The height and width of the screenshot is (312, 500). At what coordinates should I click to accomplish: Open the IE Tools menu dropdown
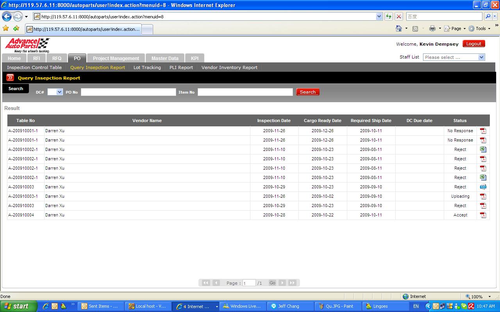[480, 28]
